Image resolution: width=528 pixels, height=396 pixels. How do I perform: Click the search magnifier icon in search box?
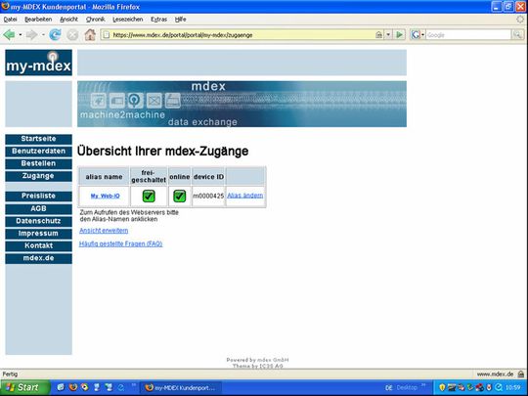pyautogui.click(x=517, y=34)
